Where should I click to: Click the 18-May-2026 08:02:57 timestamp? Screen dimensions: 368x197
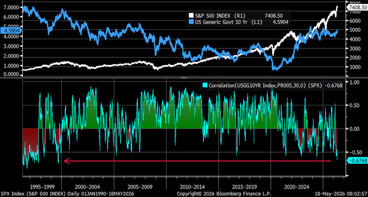pos(341,194)
